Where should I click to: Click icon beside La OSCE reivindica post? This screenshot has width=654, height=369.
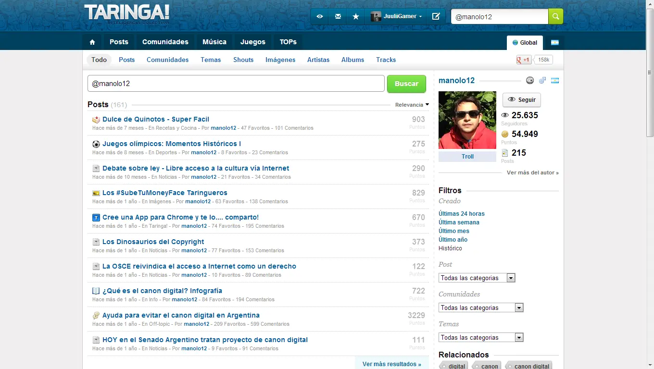click(96, 267)
